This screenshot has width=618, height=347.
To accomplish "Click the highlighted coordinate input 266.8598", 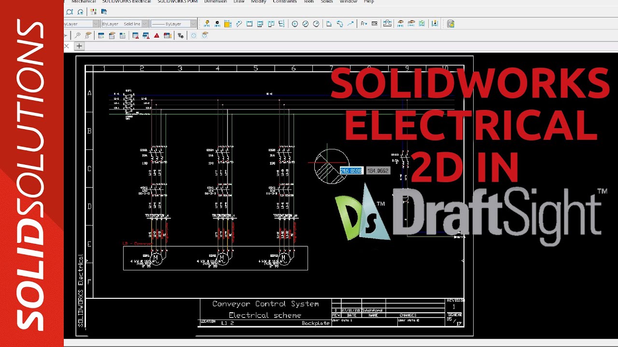I will click(351, 171).
